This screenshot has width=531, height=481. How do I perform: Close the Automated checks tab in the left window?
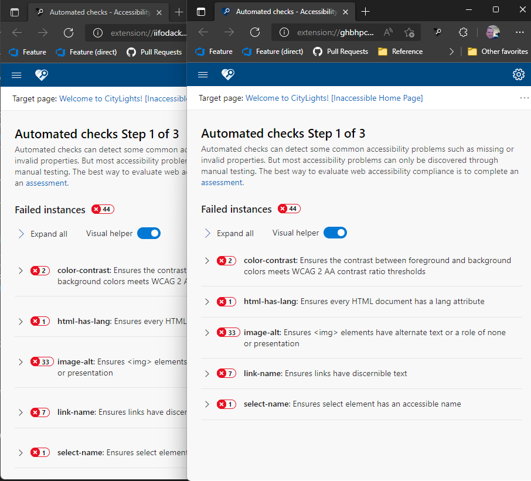(159, 12)
